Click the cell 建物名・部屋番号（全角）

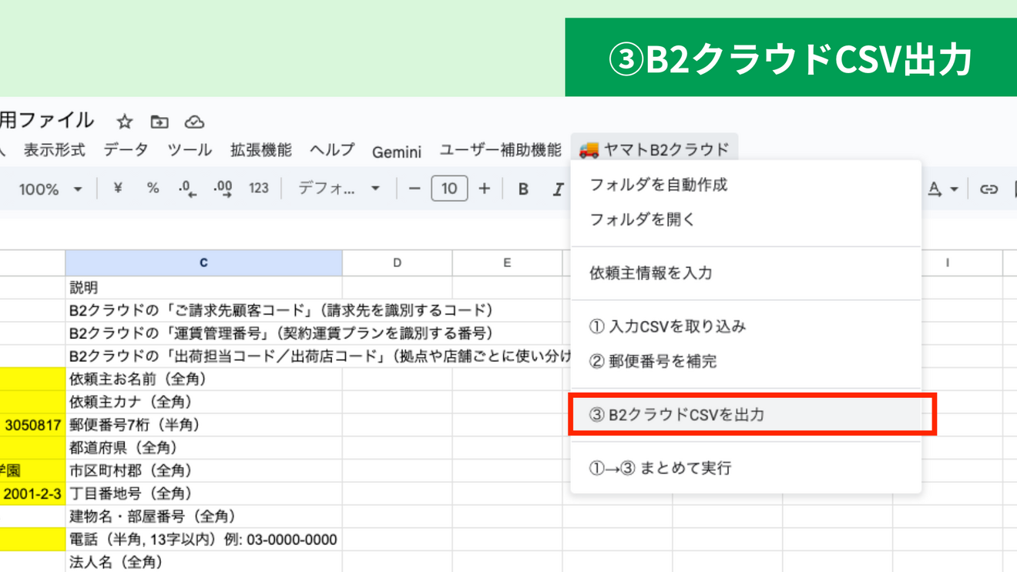(x=203, y=517)
